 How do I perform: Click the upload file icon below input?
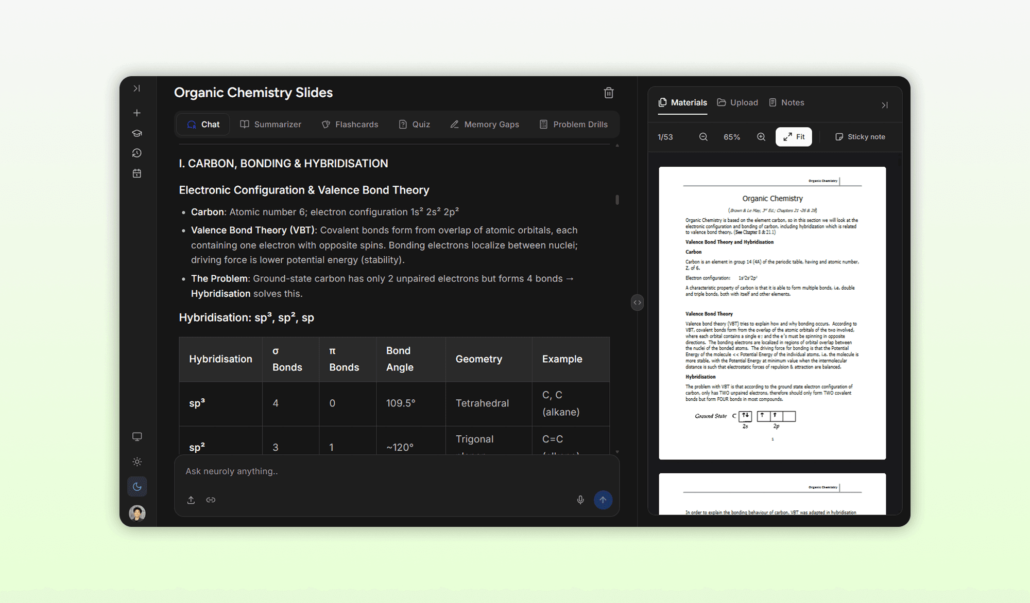tap(191, 500)
